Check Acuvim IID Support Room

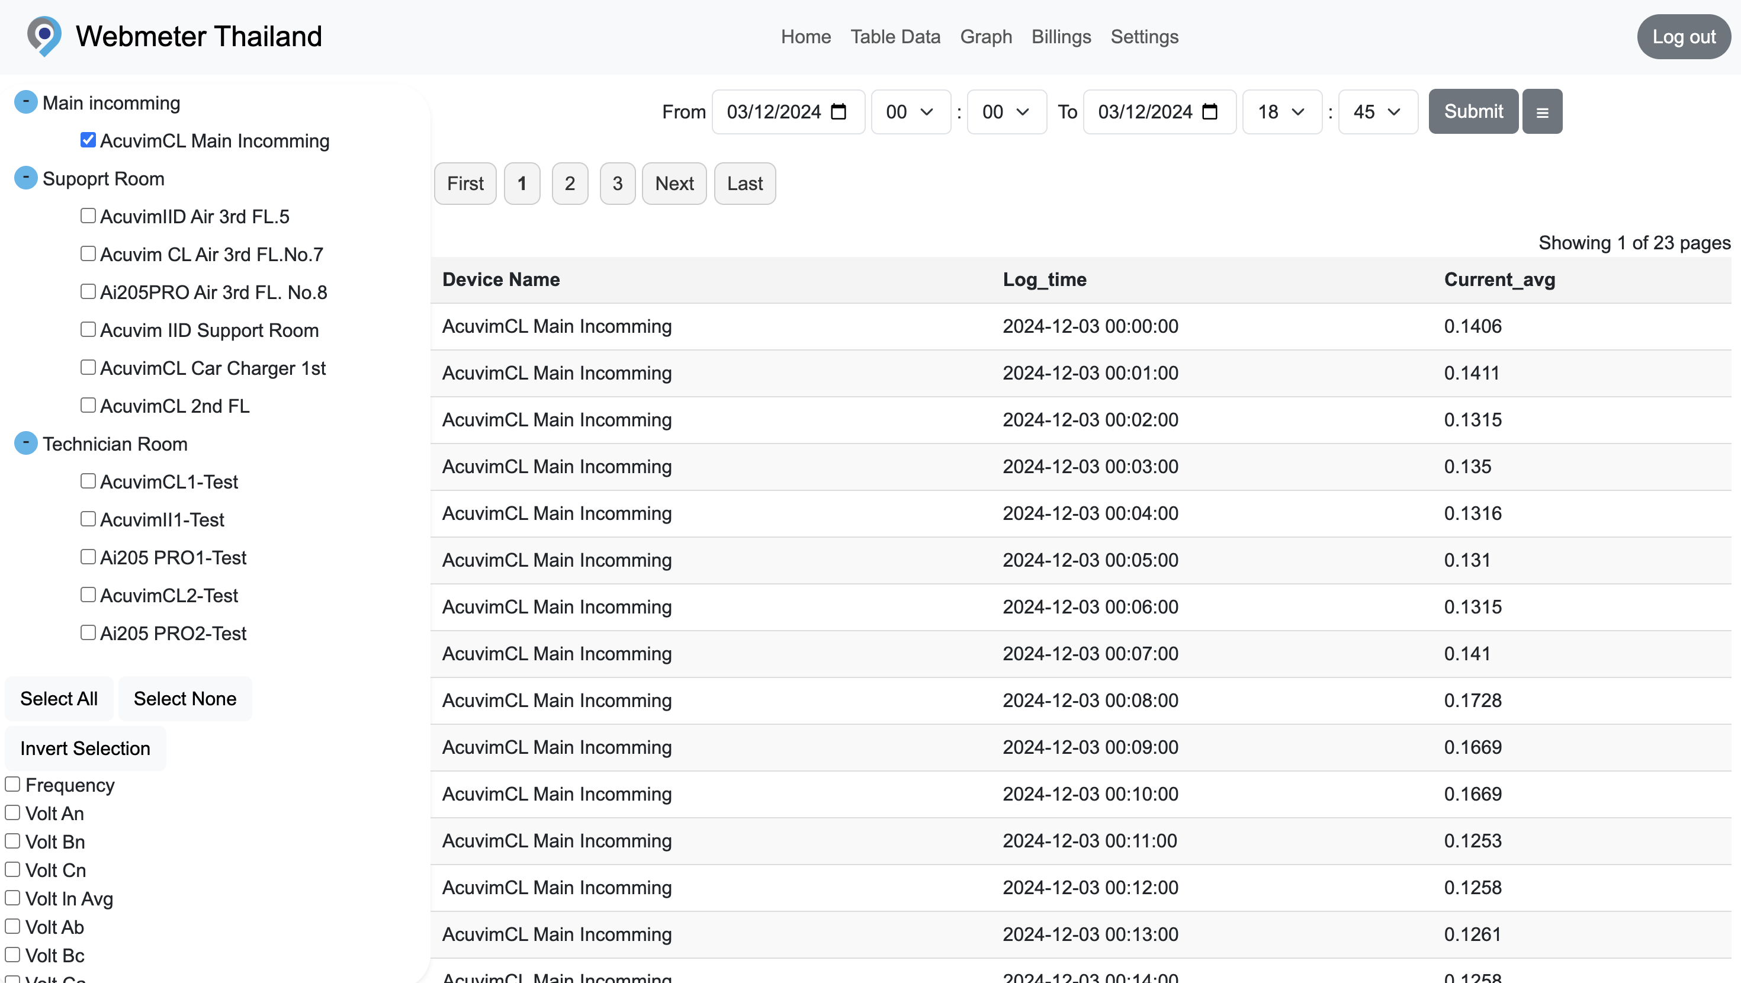tap(88, 329)
